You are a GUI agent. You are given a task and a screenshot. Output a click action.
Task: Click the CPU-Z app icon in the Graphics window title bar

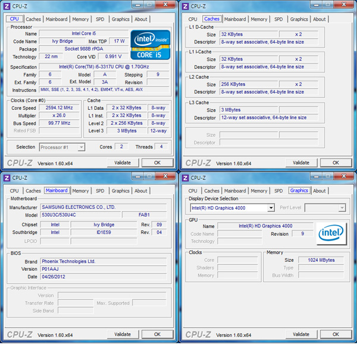pyautogui.click(x=185, y=178)
